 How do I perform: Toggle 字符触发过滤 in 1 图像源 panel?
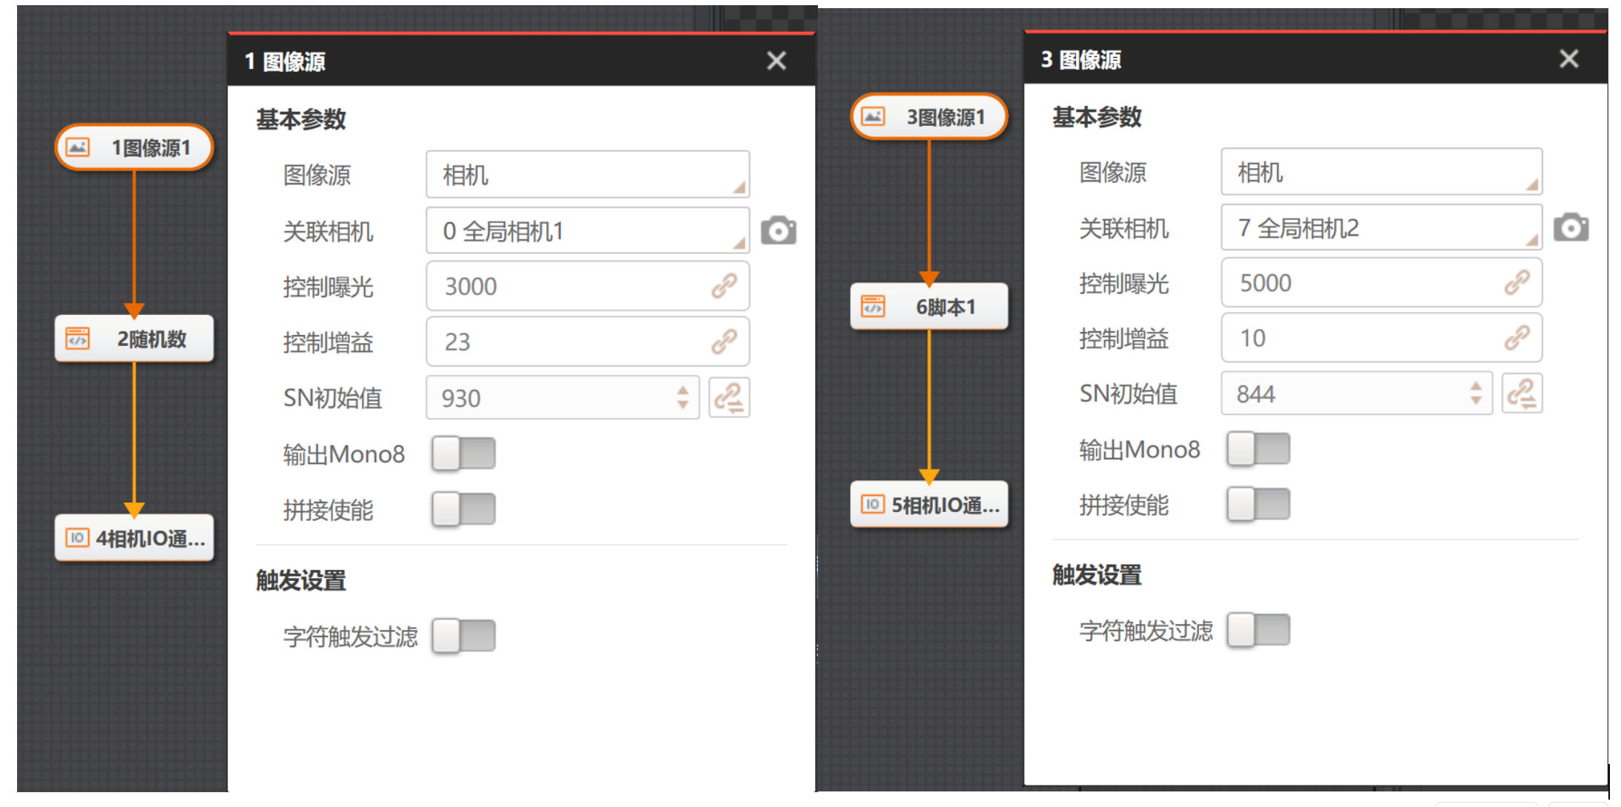tap(463, 636)
